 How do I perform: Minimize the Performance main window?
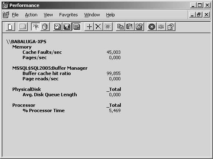point(193,5)
